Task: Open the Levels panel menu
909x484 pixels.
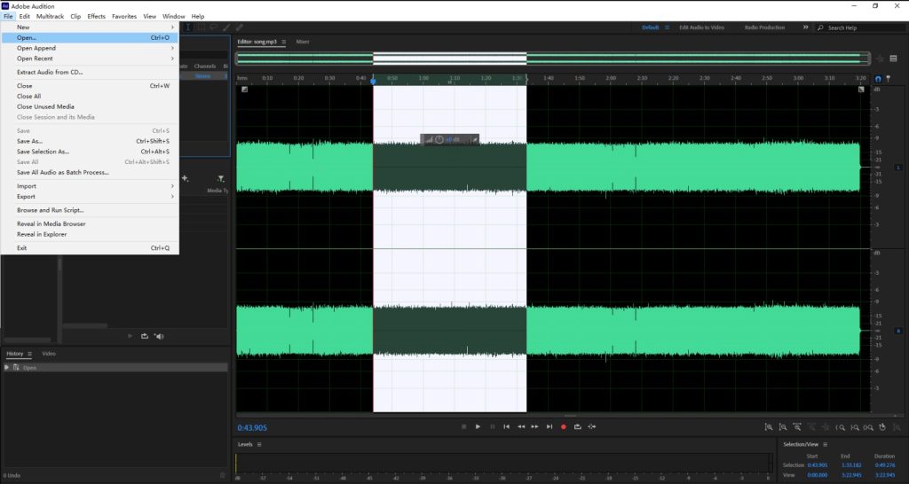Action: click(259, 445)
